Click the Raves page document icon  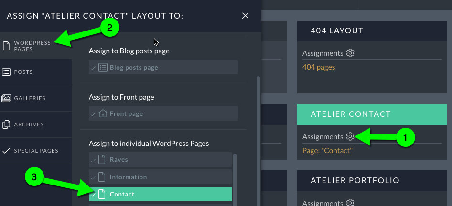[102, 159]
